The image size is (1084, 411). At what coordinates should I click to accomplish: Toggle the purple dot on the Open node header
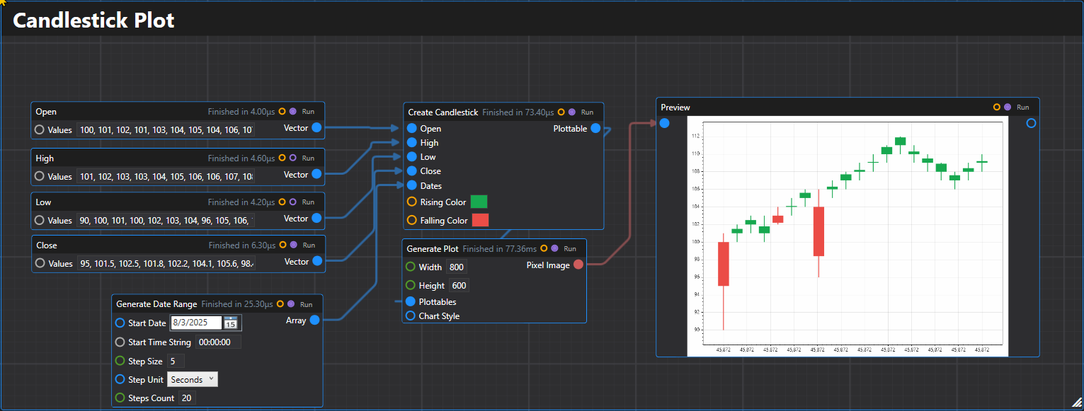(x=292, y=111)
